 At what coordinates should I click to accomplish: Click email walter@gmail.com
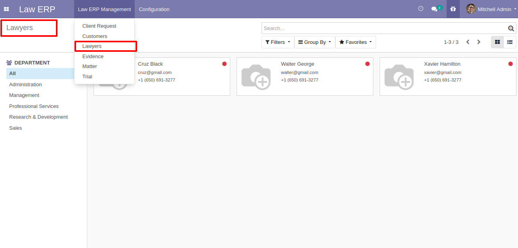300,72
